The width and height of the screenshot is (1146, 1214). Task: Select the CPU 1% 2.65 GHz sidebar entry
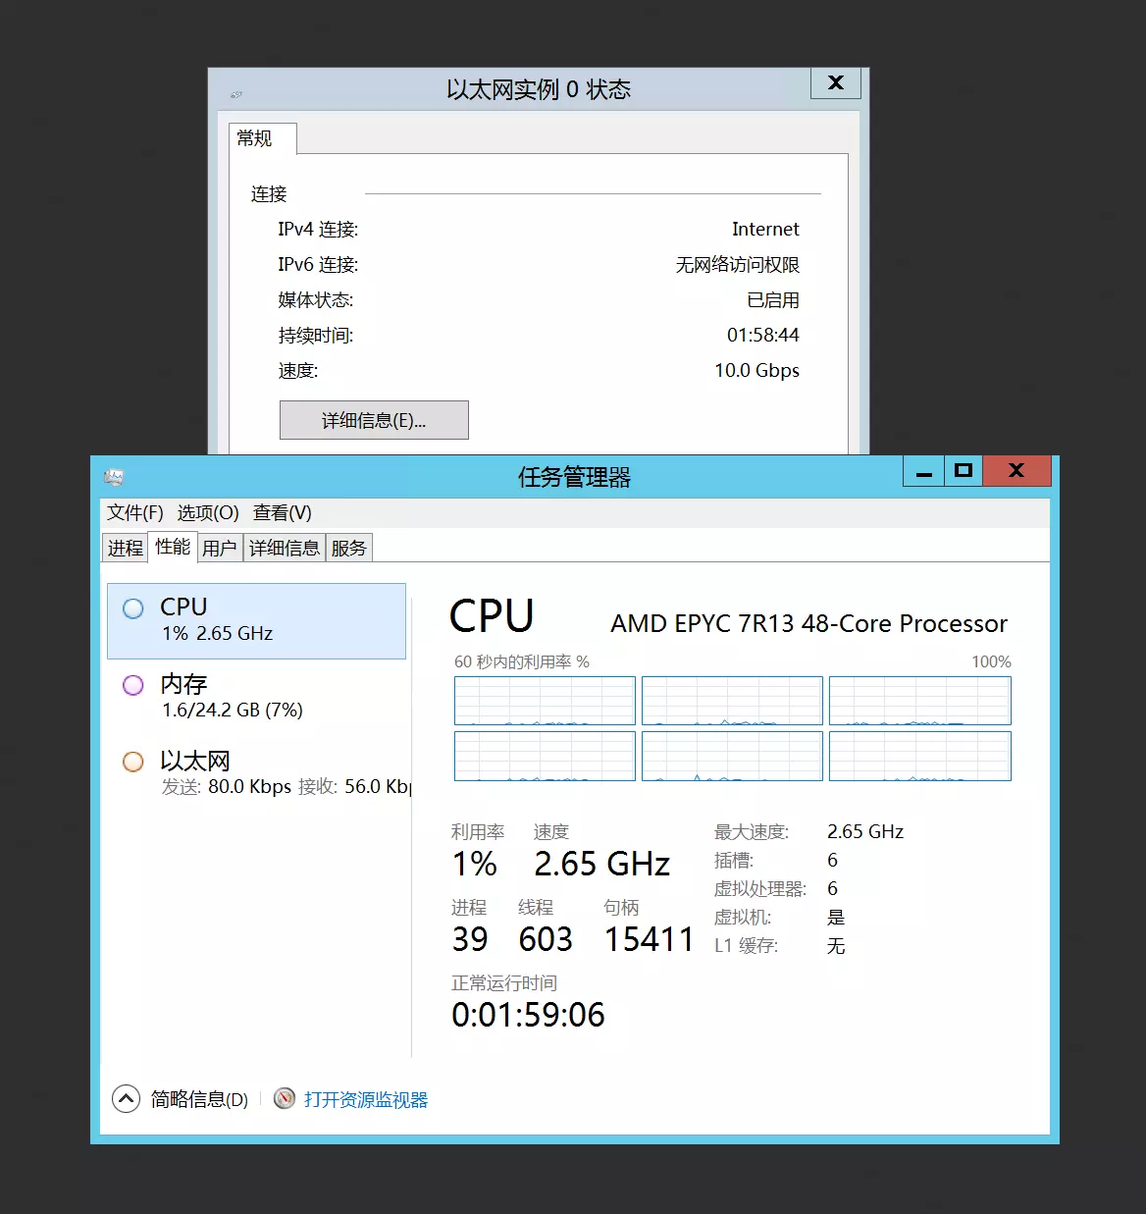256,621
